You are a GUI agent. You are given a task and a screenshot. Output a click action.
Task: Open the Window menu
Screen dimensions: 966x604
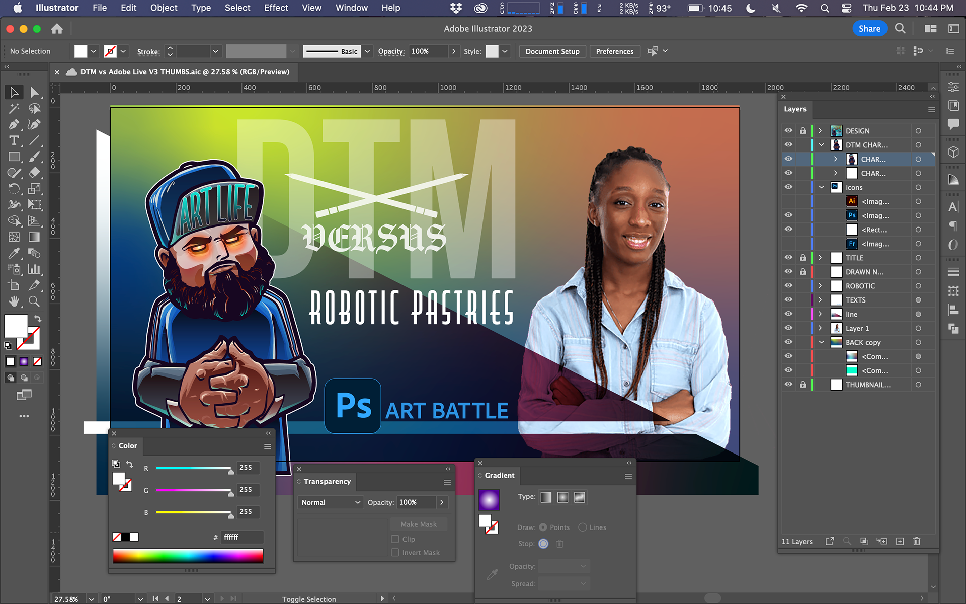pos(351,8)
